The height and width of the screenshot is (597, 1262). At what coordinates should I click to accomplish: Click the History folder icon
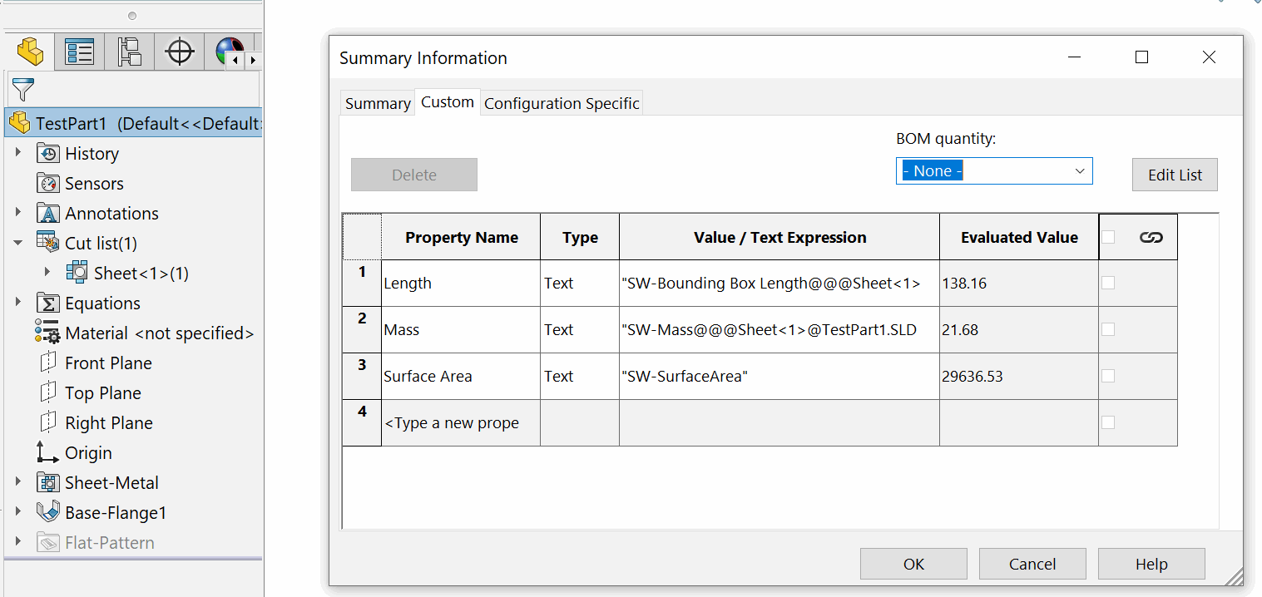48,154
